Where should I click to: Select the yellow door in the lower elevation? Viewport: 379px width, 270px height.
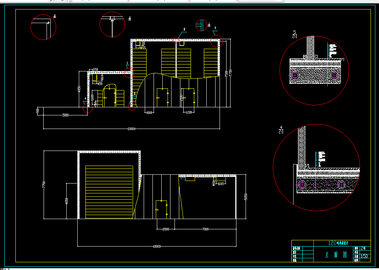click(162, 210)
